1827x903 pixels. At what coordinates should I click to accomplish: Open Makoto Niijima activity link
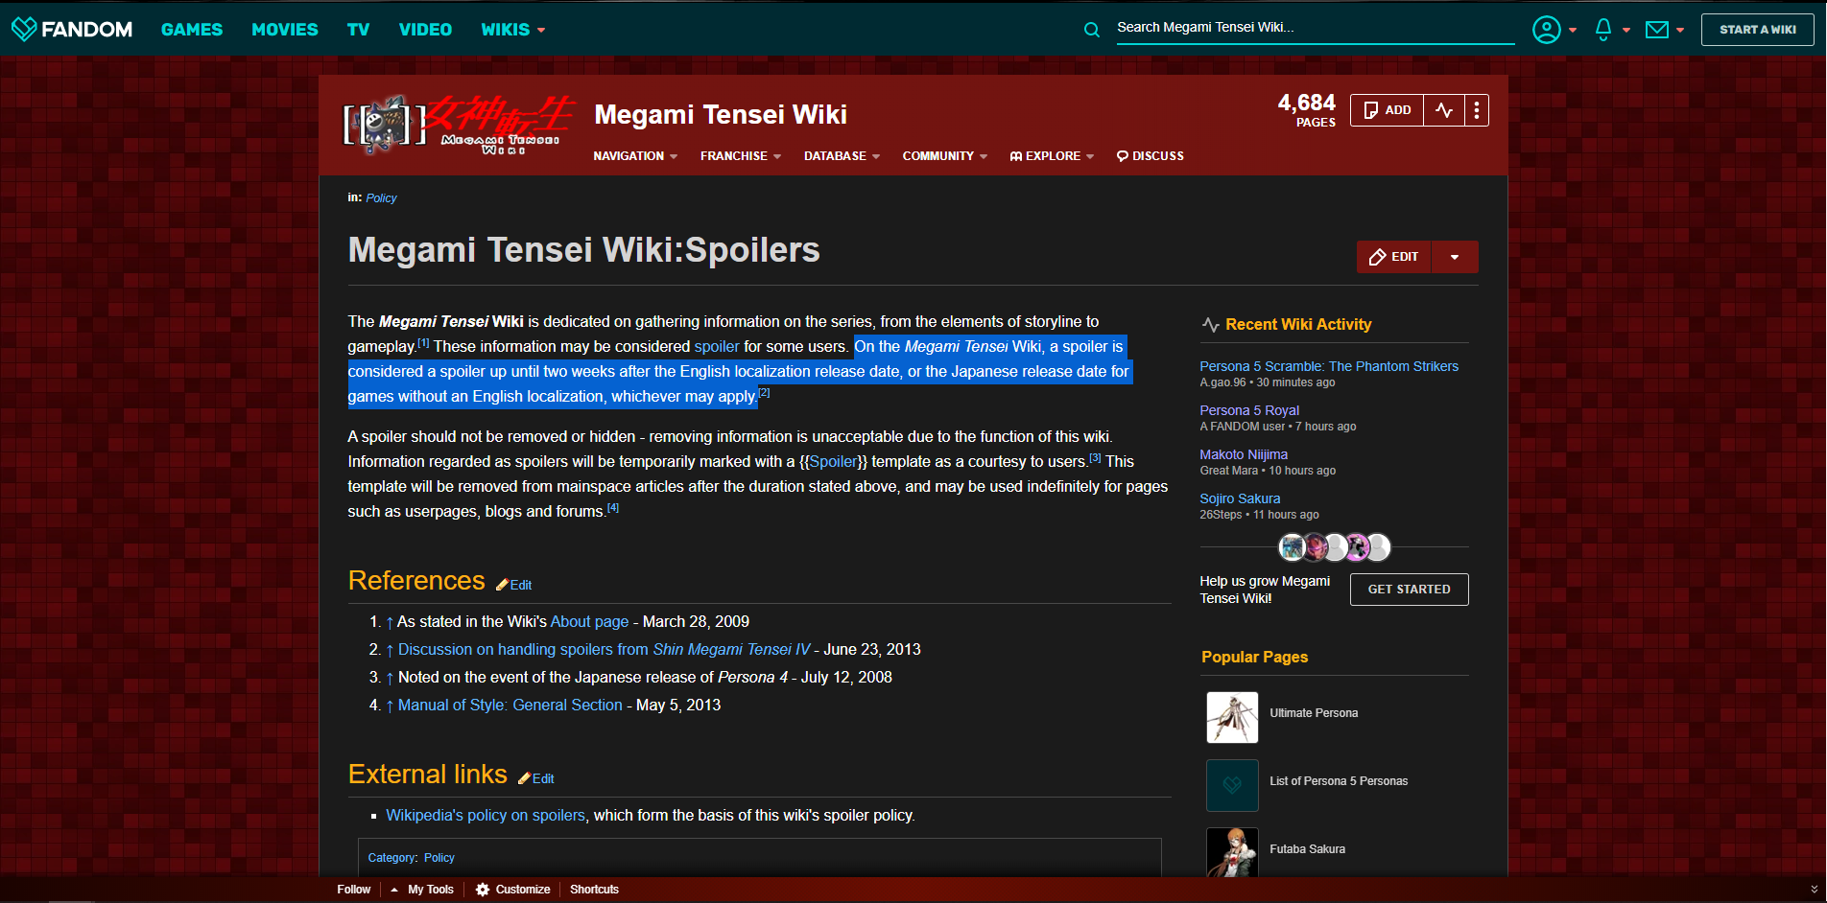point(1244,454)
